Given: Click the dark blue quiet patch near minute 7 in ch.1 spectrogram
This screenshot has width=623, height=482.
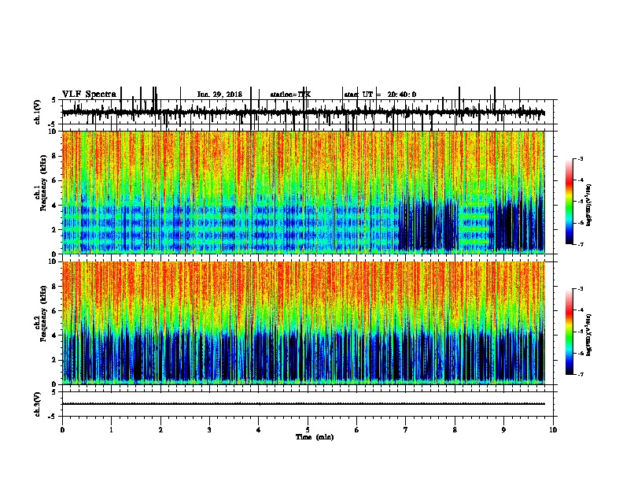Looking at the screenshot, I should [427, 224].
